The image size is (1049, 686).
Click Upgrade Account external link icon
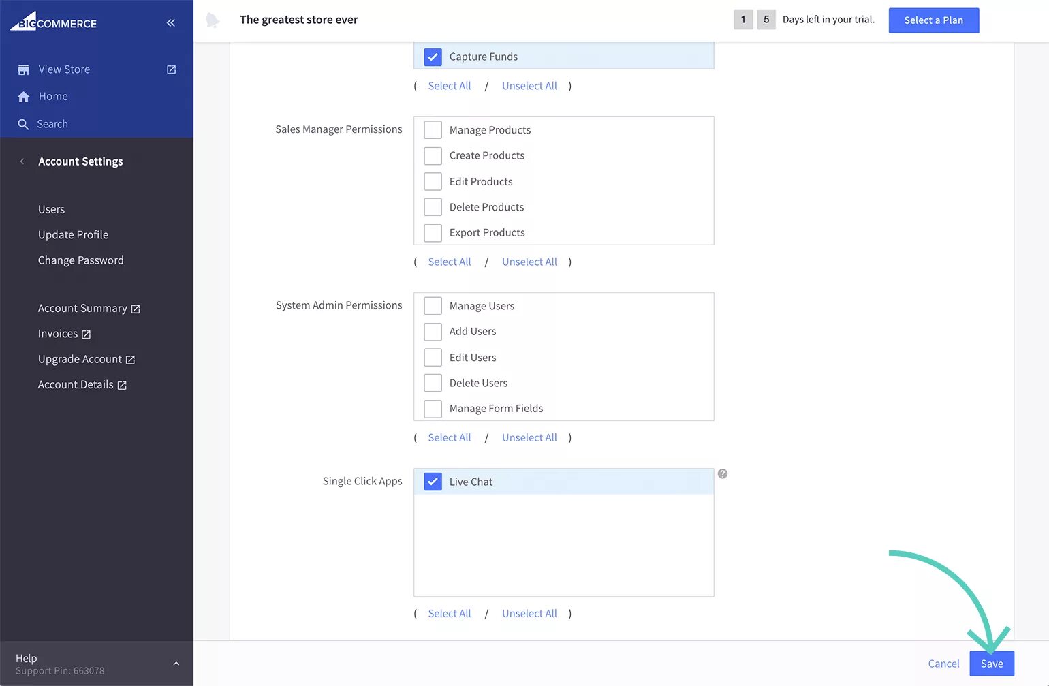point(130,360)
